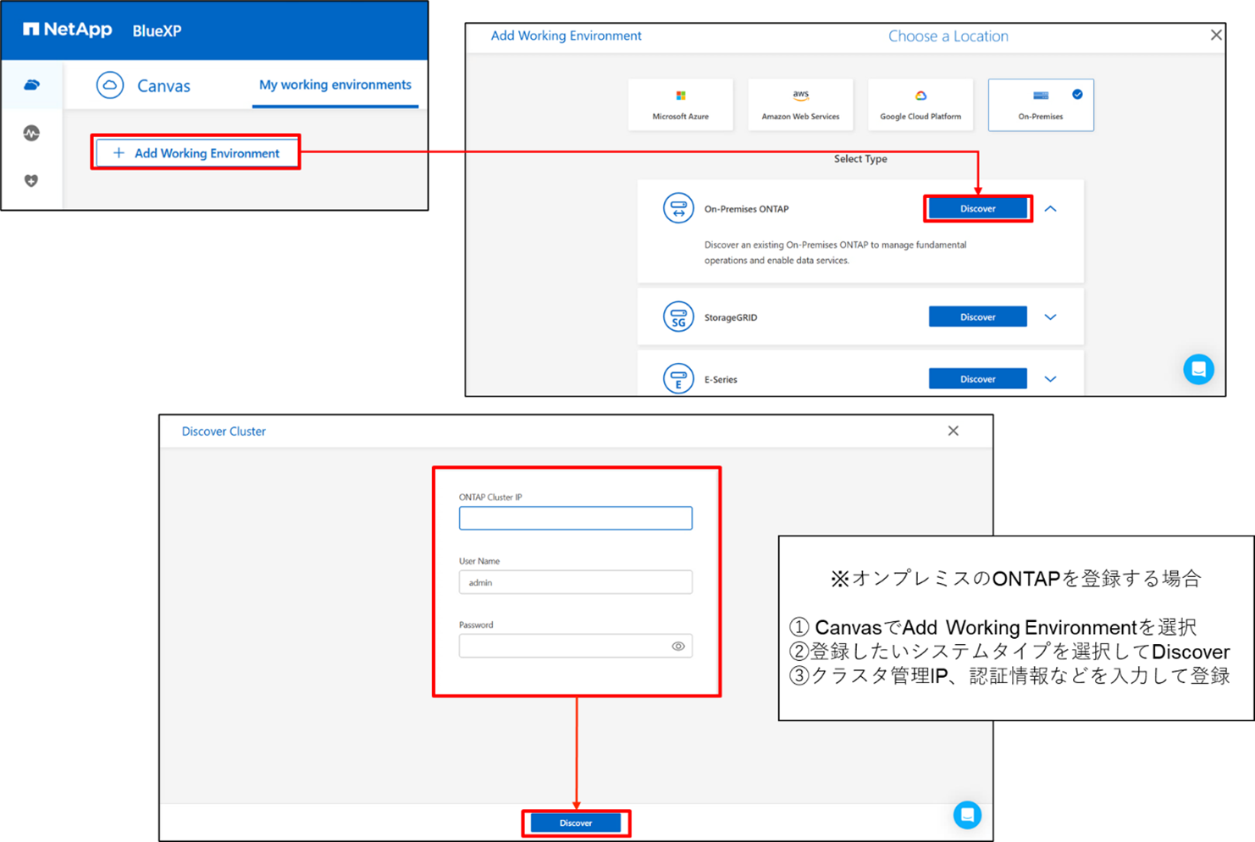Open chat bubble in Discover Cluster dialog
Screen dimensions: 1255x842
[967, 815]
